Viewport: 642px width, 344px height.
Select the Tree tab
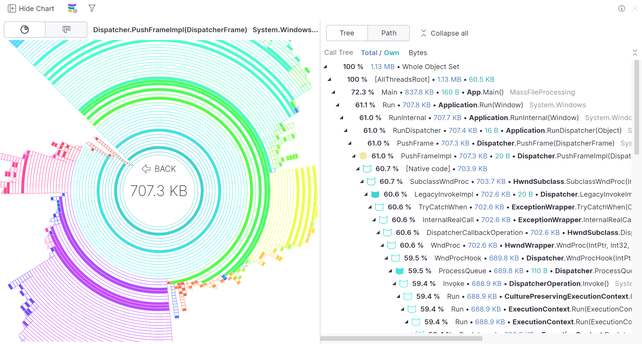pyautogui.click(x=347, y=33)
